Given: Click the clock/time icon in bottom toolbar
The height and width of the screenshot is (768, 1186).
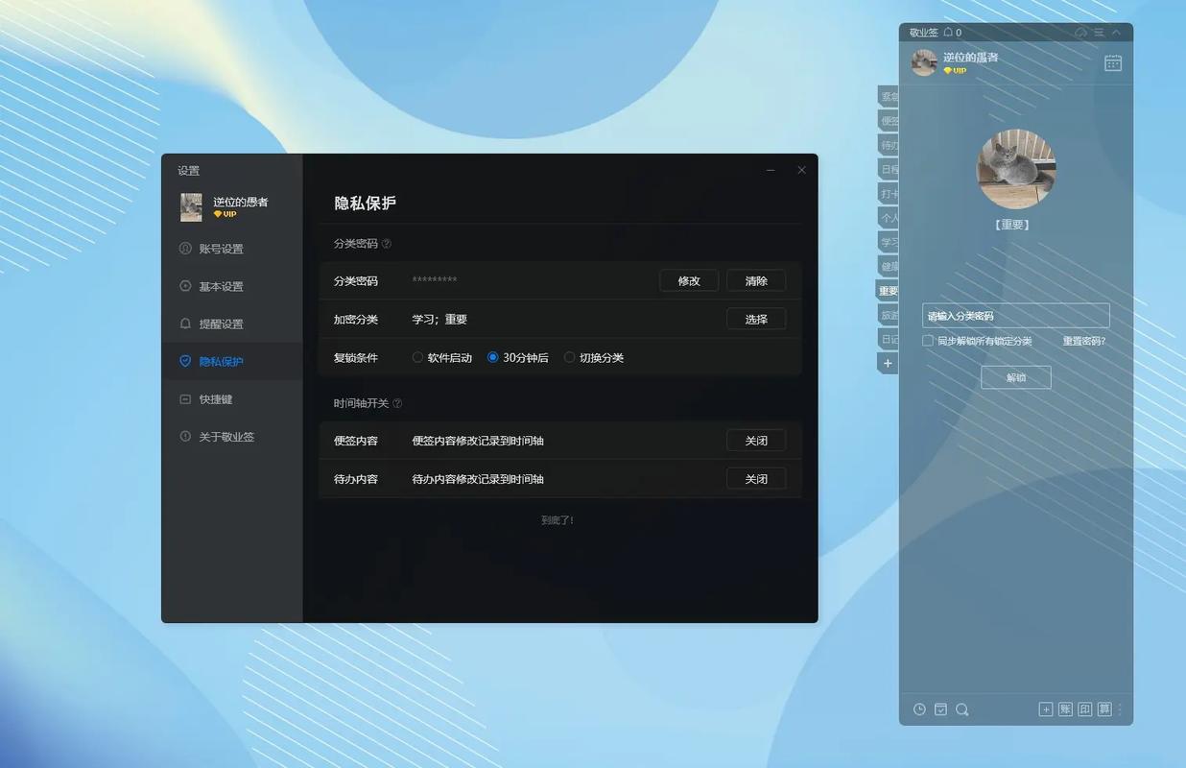Looking at the screenshot, I should click(919, 708).
